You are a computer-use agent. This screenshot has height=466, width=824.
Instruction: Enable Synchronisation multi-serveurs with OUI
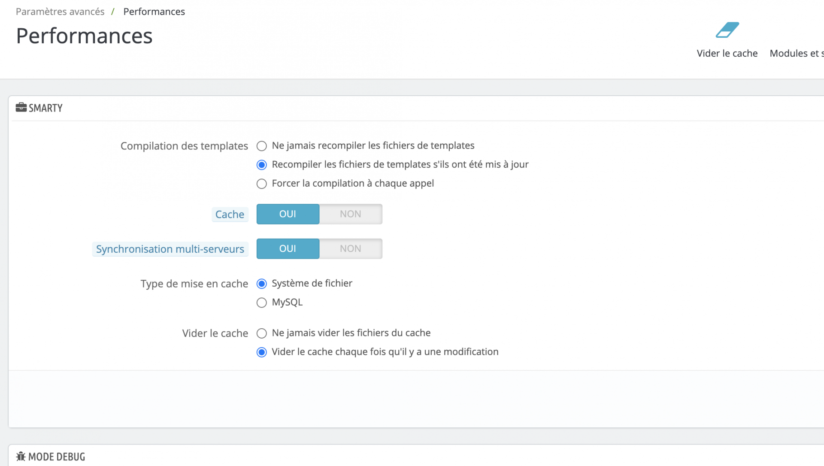288,249
